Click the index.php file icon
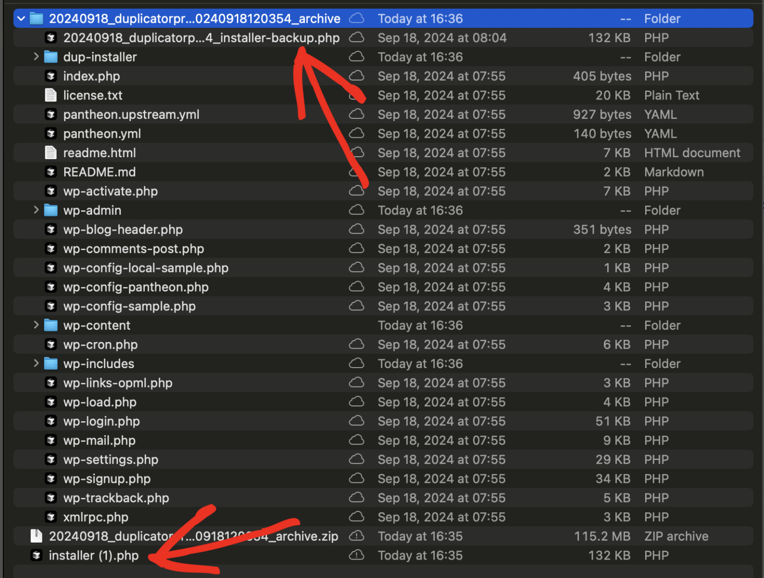The image size is (764, 578). (51, 76)
